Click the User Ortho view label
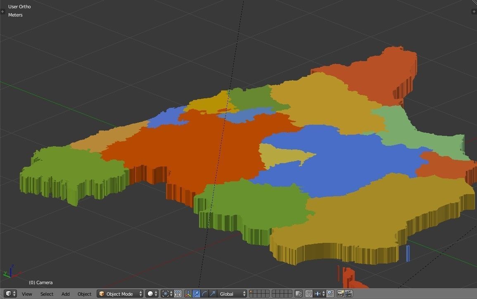Image resolution: width=477 pixels, height=299 pixels. (19, 6)
